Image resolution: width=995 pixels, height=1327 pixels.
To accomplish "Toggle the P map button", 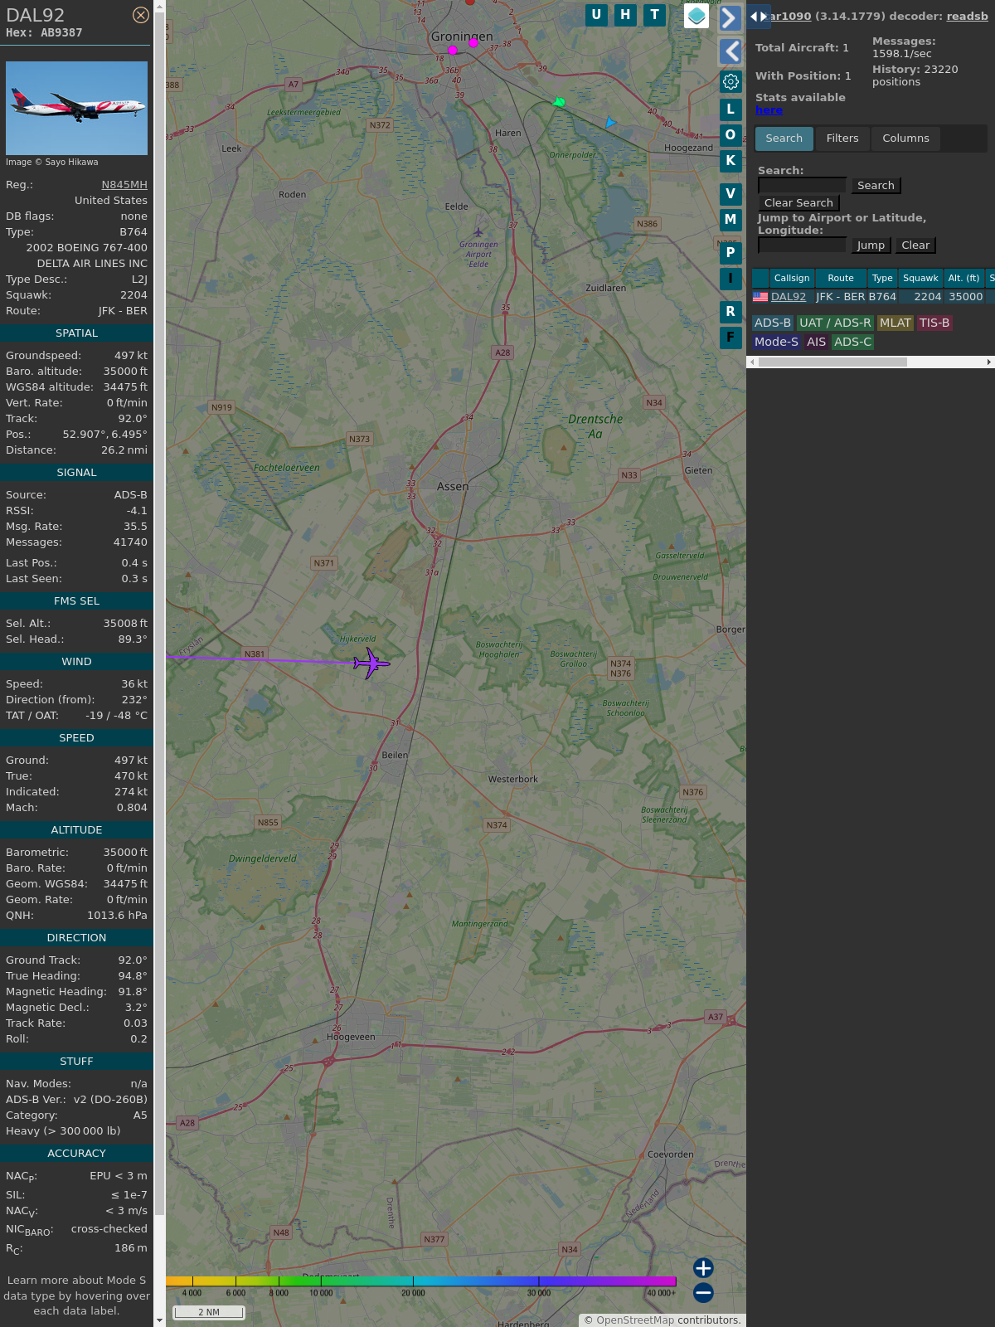I will (x=730, y=253).
